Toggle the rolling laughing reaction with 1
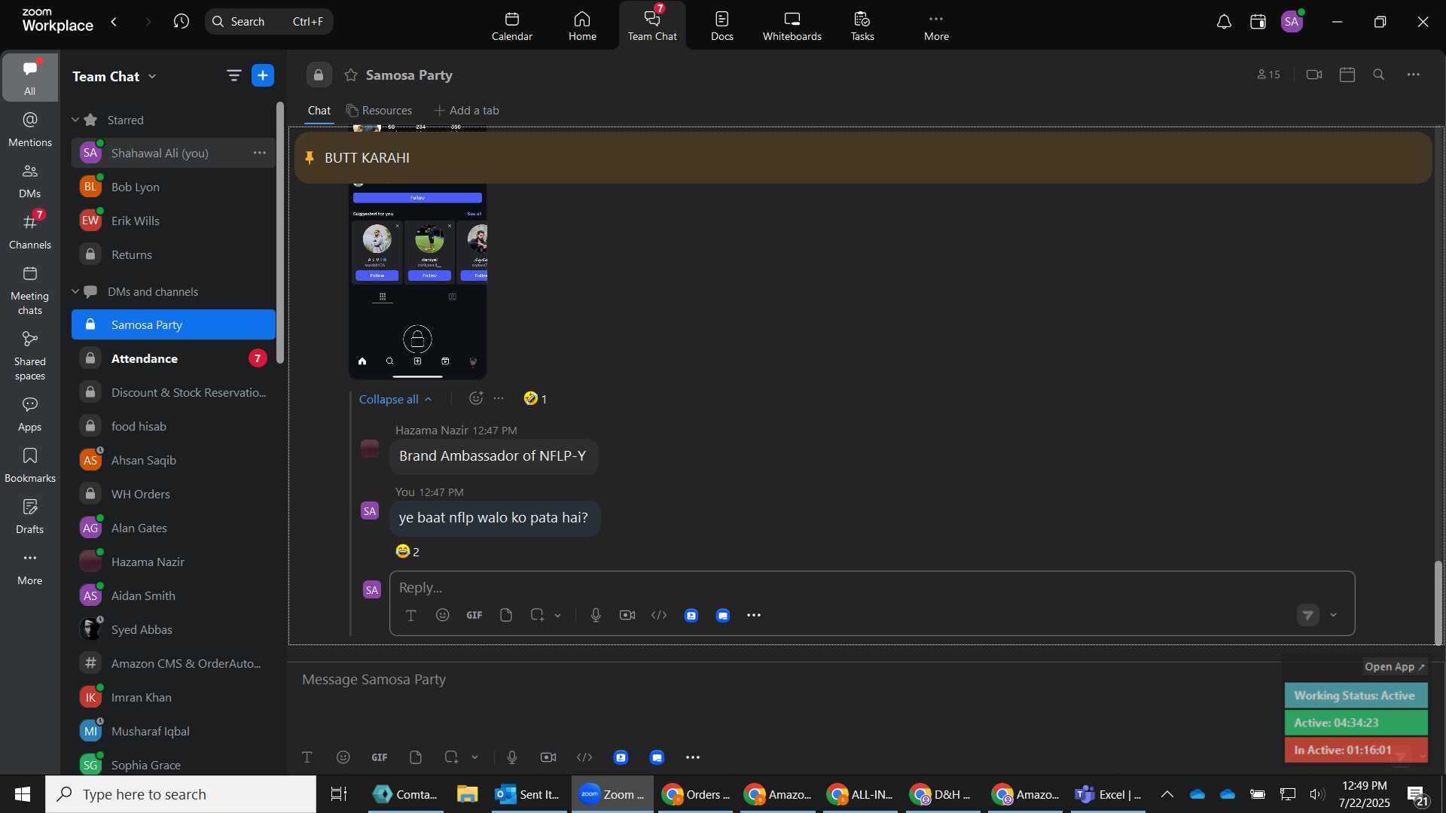The width and height of the screenshot is (1446, 813). [535, 399]
